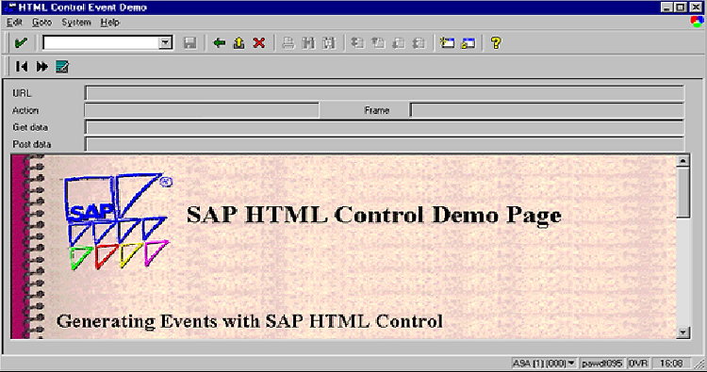Open the command field dropdown arrow
This screenshot has width=707, height=372.
pos(166,42)
